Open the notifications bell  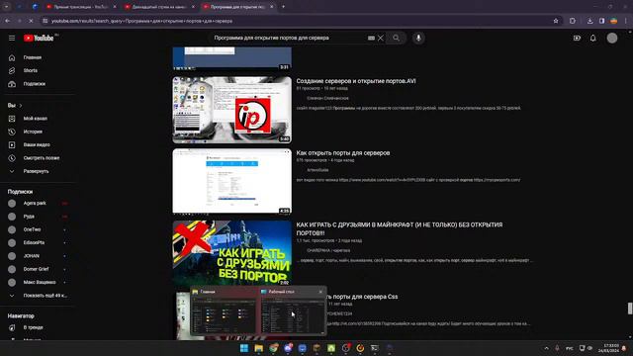coord(593,38)
